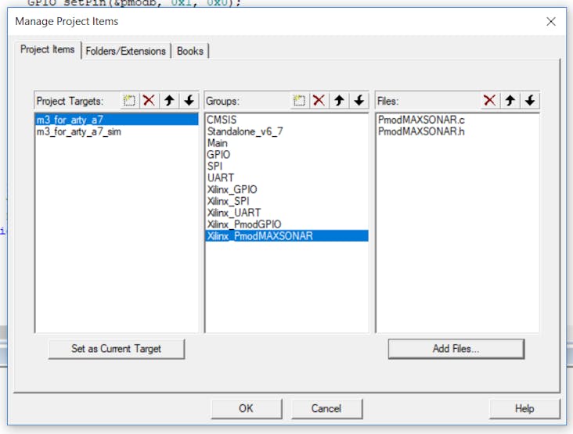Select file PmodMAXSONAR.h
573x434 pixels.
coord(457,131)
